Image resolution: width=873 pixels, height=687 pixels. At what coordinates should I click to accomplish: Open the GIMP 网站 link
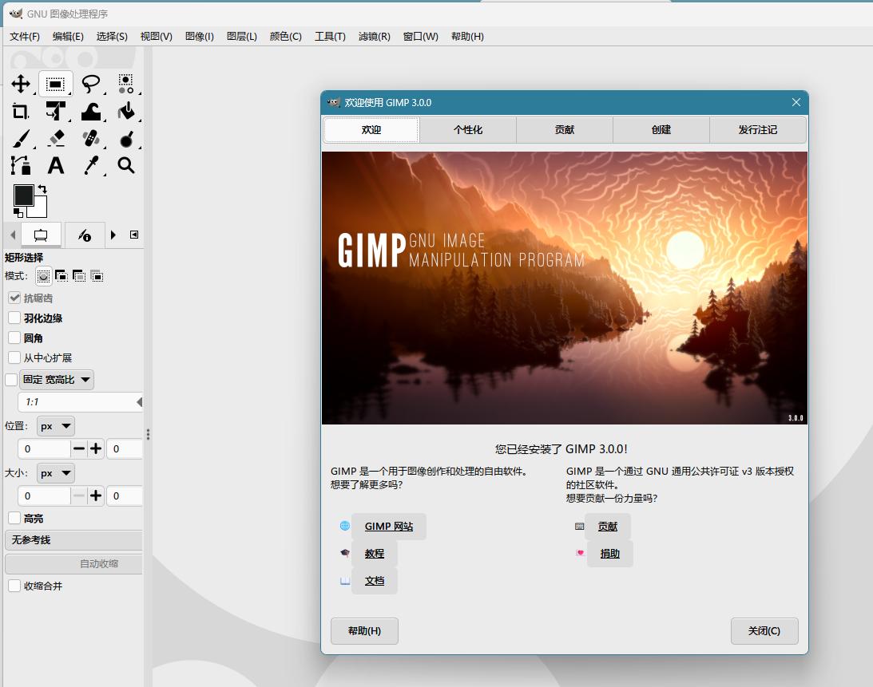click(389, 526)
